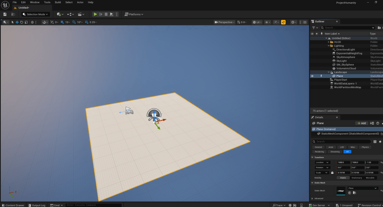Select the Rotate transform tool in viewport toolbar
The height and width of the screenshot is (207, 383).
21,22
